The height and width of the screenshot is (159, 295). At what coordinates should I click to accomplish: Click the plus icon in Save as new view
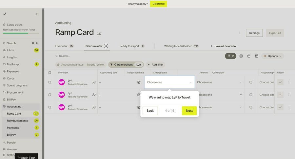[211, 46]
